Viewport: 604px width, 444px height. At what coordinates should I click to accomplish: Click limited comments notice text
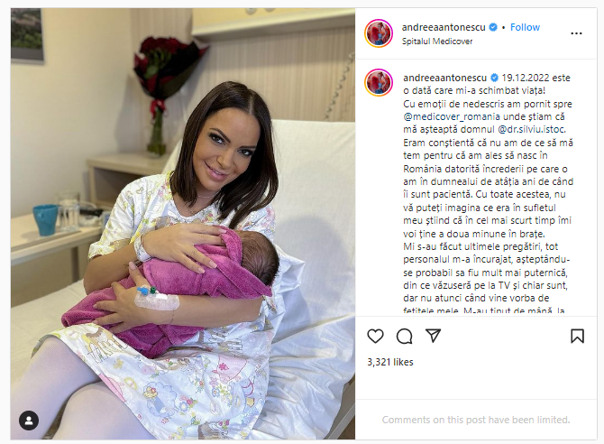476,420
